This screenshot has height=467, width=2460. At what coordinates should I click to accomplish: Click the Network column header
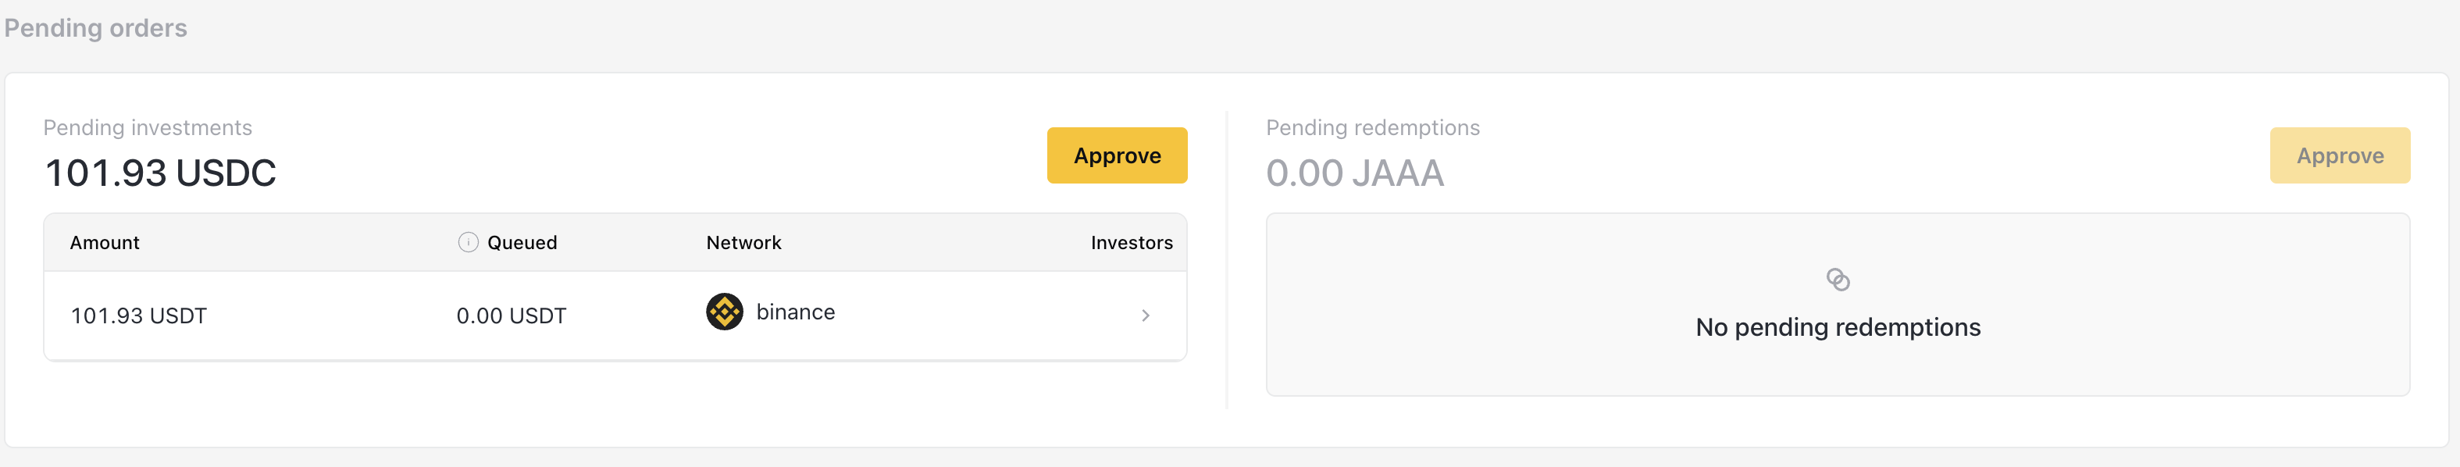coord(744,243)
